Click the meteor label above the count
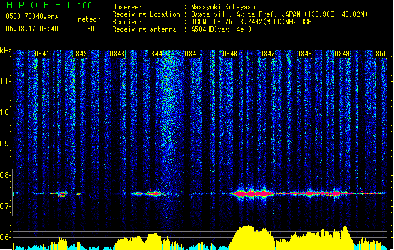Image resolution: width=394 pixels, height=250 pixels. (89, 19)
